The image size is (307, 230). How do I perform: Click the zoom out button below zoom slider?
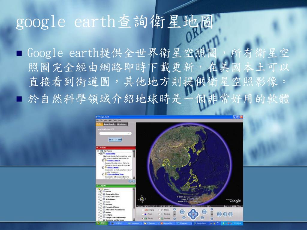click(175, 219)
